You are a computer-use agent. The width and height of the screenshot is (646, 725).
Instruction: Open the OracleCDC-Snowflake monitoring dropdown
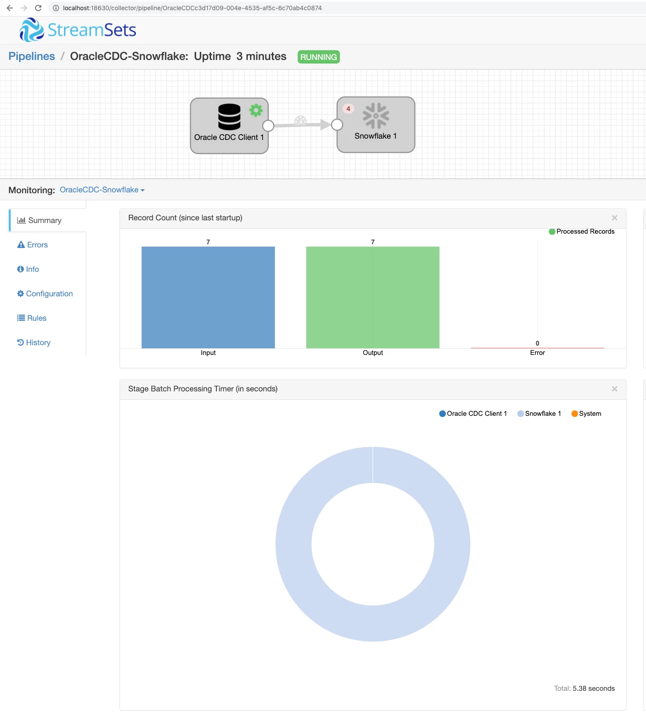tap(102, 190)
